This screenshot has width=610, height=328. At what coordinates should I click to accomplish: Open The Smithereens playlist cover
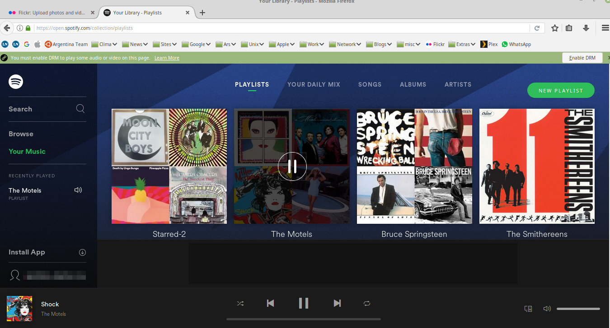pyautogui.click(x=537, y=166)
